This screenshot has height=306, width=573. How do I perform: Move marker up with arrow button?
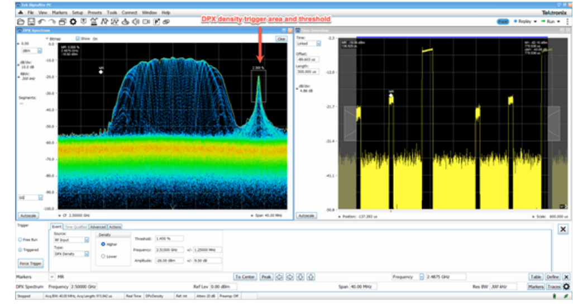pos(311,277)
